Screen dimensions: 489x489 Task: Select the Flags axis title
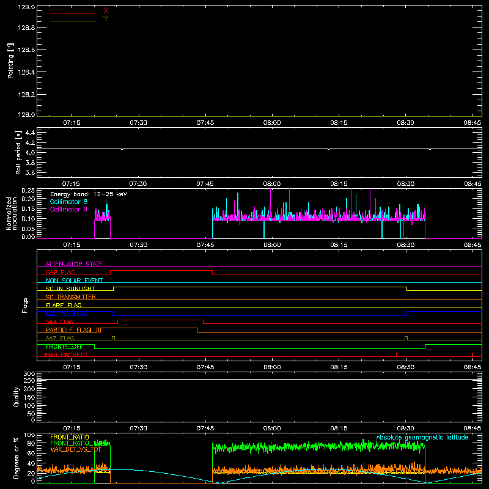pyautogui.click(x=25, y=305)
